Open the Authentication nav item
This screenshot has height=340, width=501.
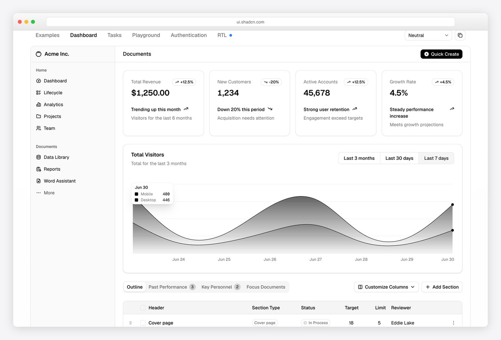click(189, 35)
